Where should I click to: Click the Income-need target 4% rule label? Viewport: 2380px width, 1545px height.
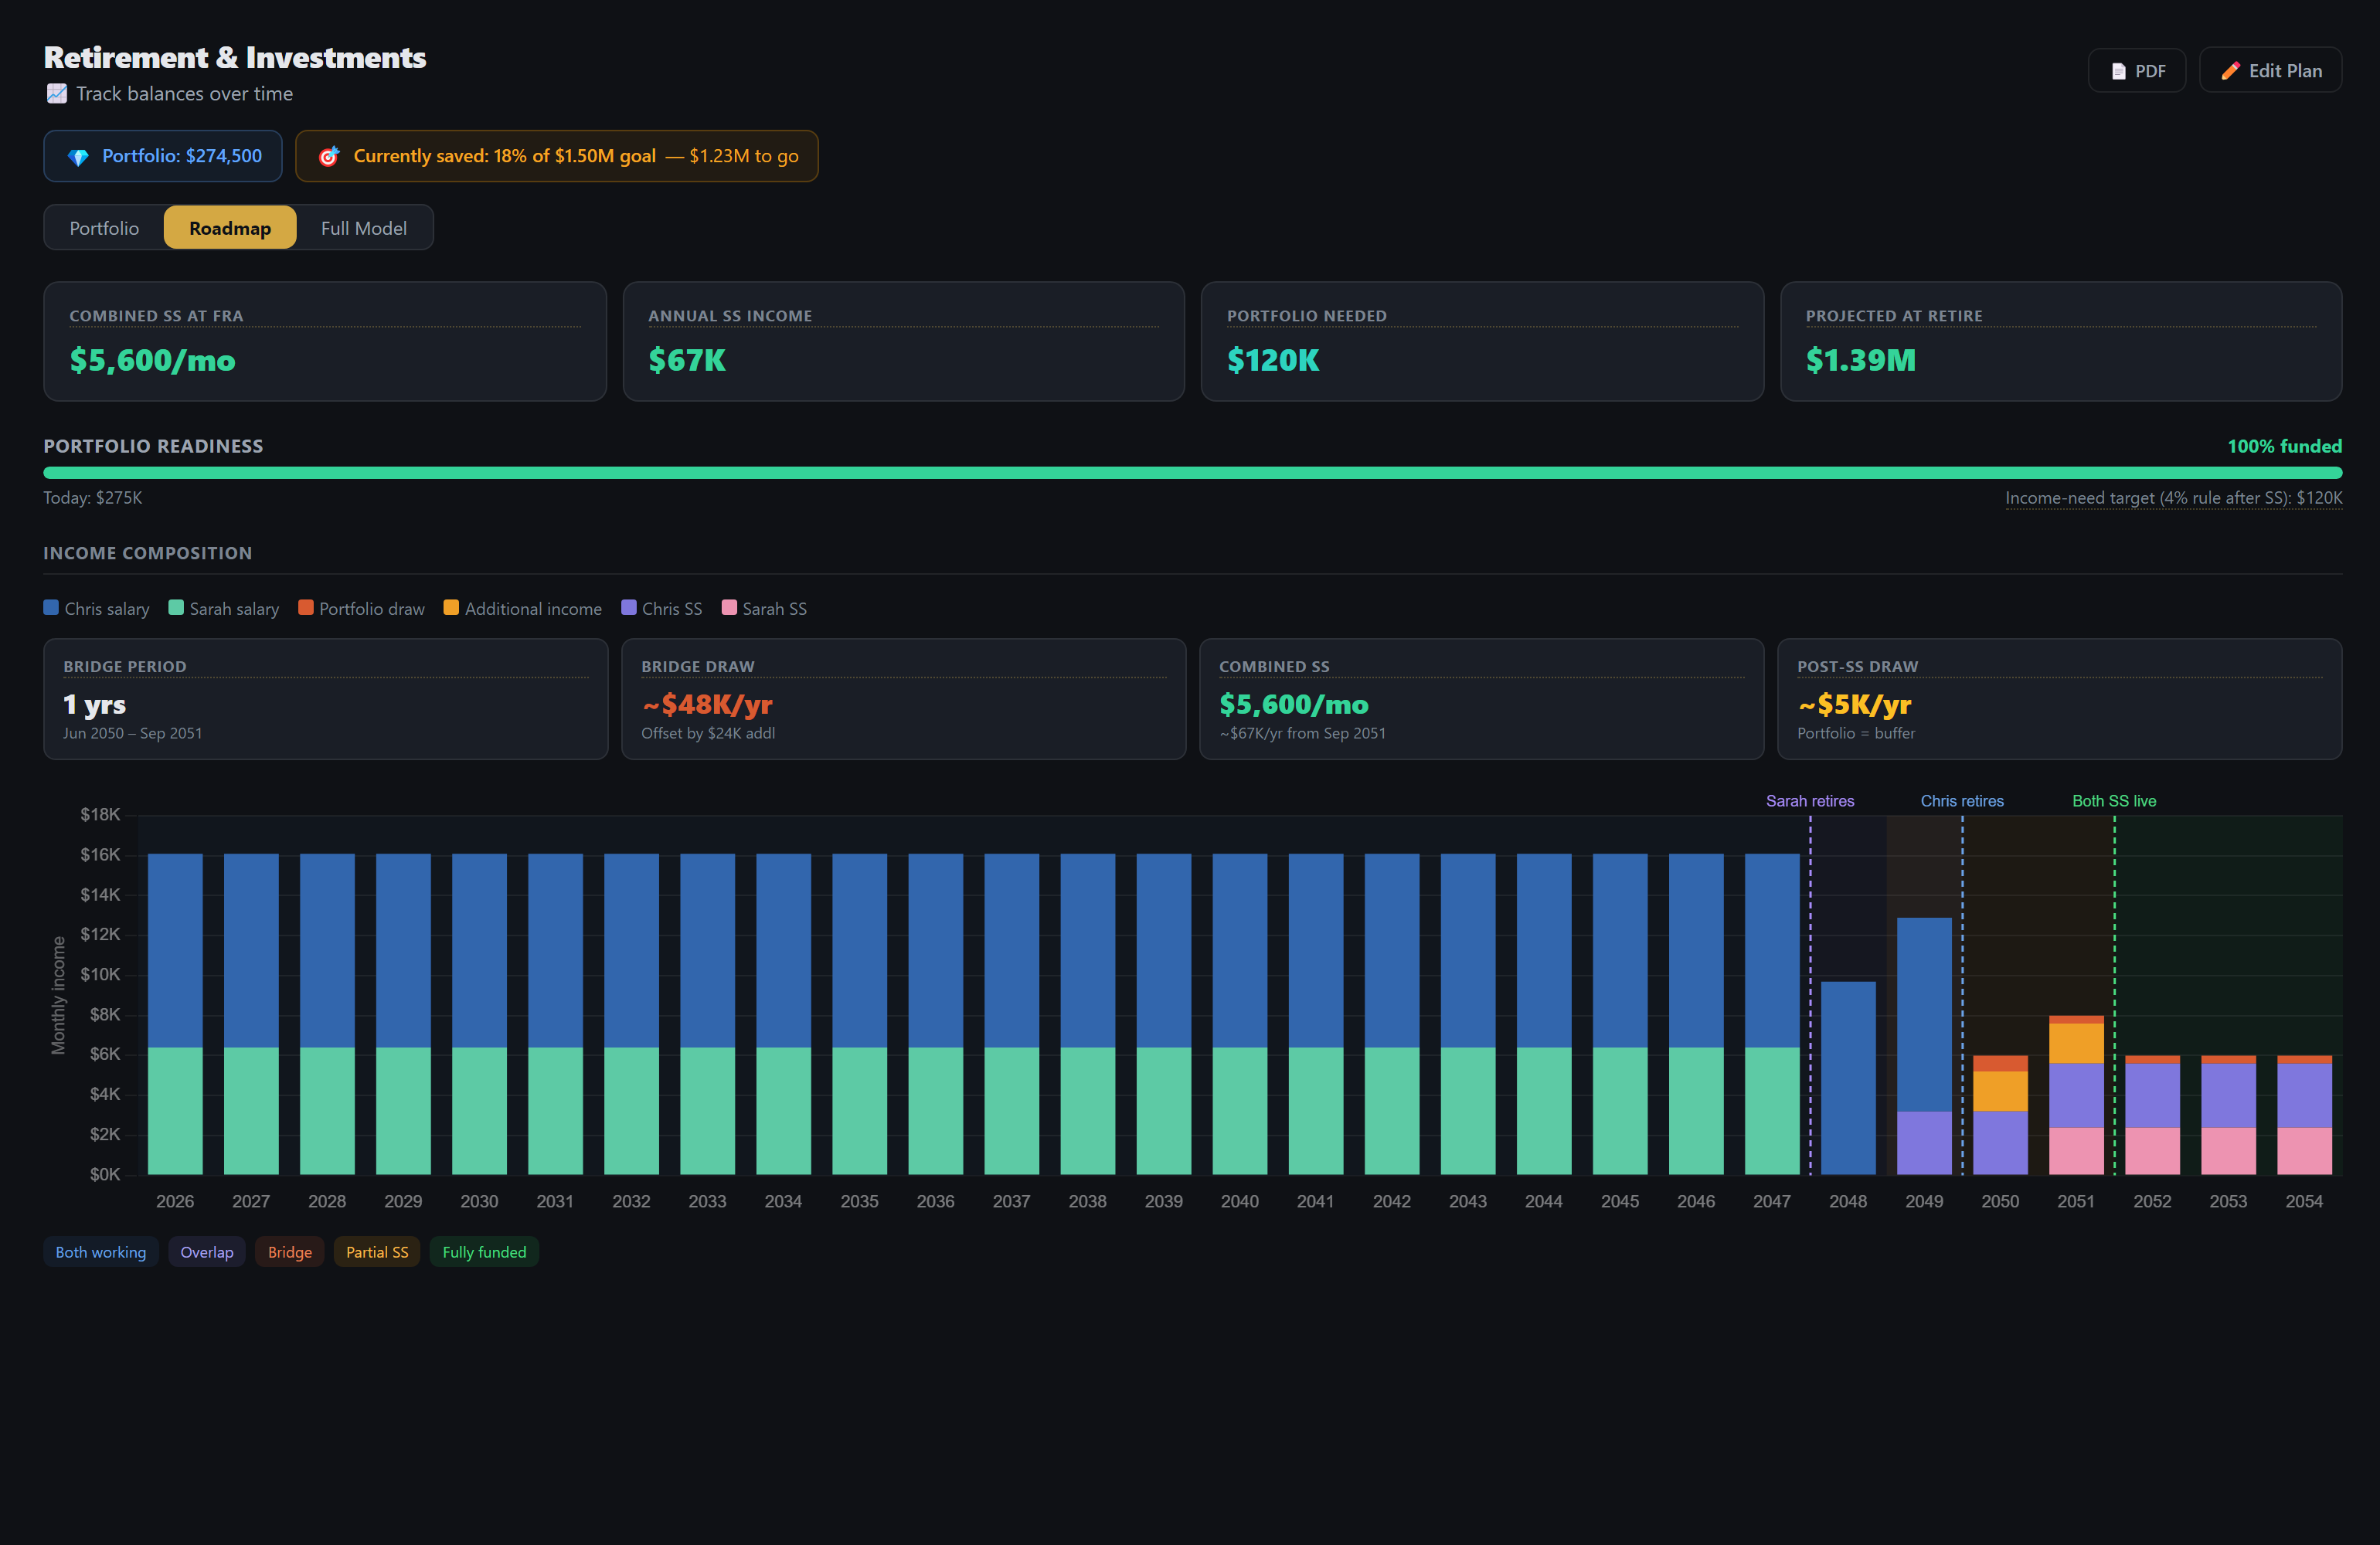(x=2173, y=498)
